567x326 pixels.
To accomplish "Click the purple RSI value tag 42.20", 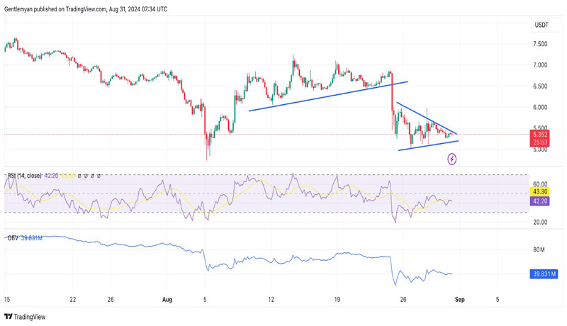I will (x=539, y=201).
